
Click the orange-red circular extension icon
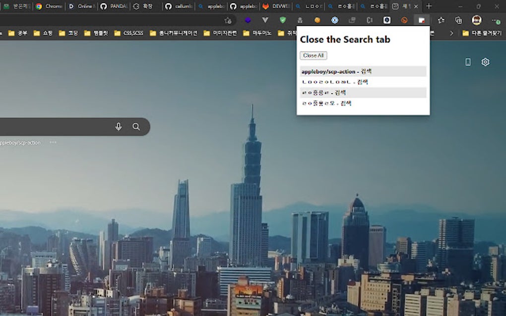tap(404, 20)
